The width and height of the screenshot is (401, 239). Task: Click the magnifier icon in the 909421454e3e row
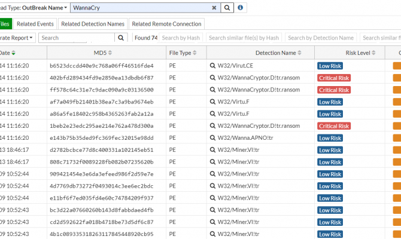point(212,174)
